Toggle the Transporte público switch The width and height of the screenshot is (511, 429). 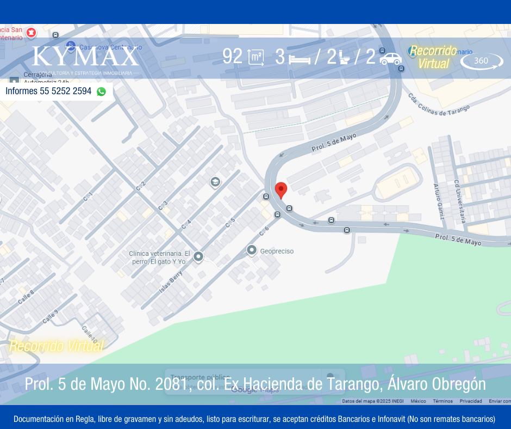tap(332, 376)
